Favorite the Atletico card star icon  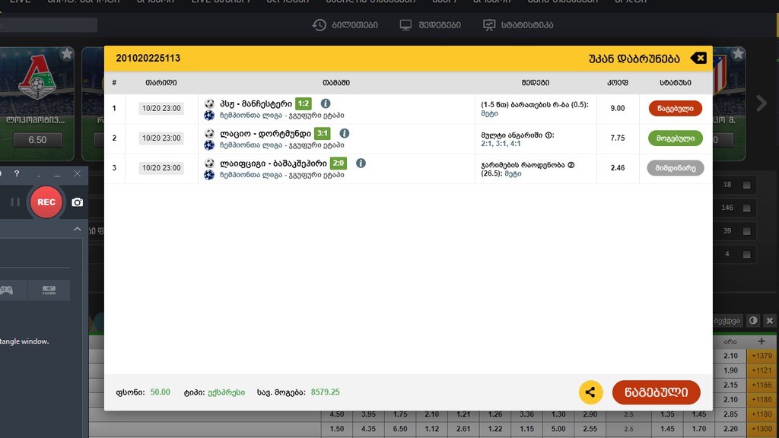click(738, 54)
